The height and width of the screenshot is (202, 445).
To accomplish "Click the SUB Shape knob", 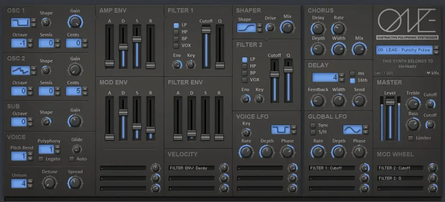I will (46, 122).
